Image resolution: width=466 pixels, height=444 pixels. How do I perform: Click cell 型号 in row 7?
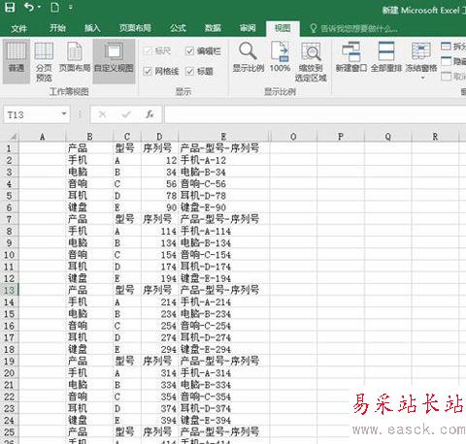127,219
